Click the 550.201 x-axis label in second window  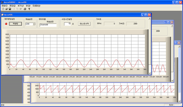(166, 77)
